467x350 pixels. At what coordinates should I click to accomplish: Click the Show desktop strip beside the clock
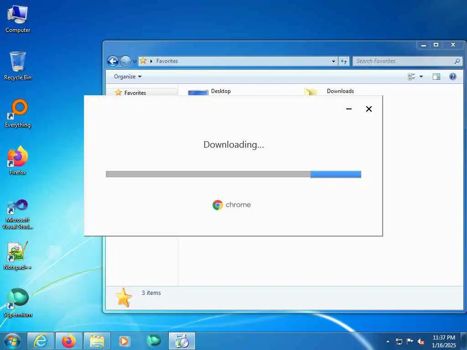pyautogui.click(x=463, y=341)
